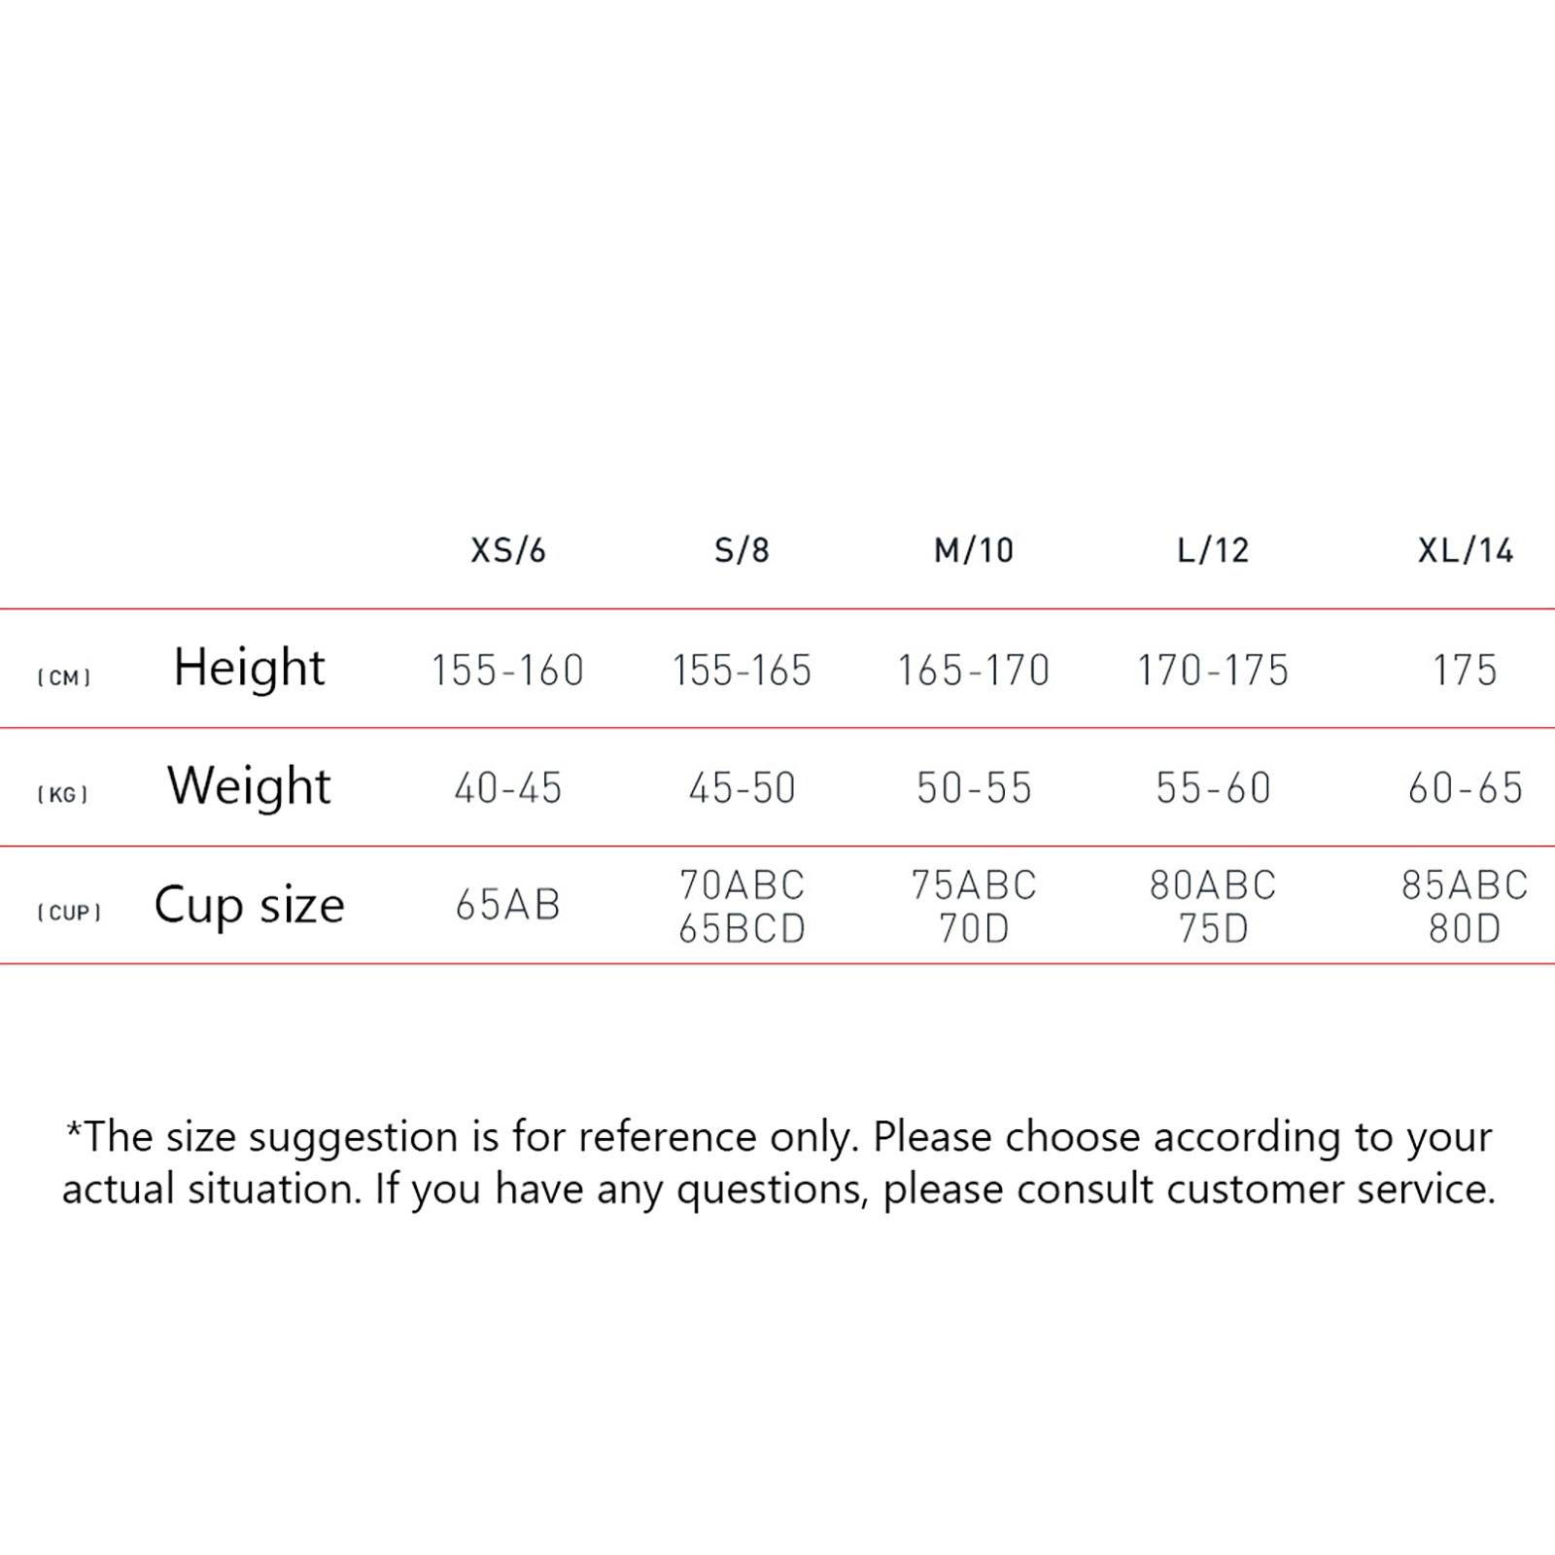The image size is (1555, 1555).
Task: Select the L/12 size column header
Action: tap(1213, 551)
